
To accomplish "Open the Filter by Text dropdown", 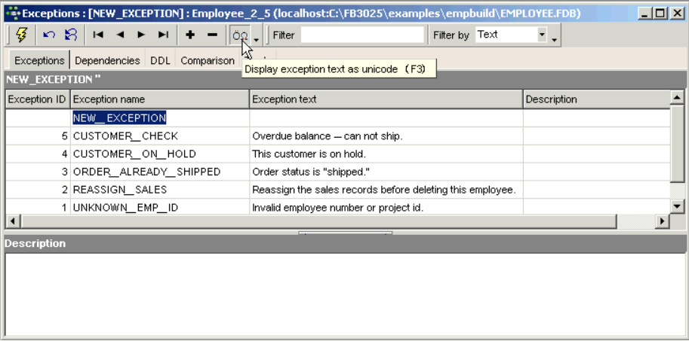I will [542, 35].
